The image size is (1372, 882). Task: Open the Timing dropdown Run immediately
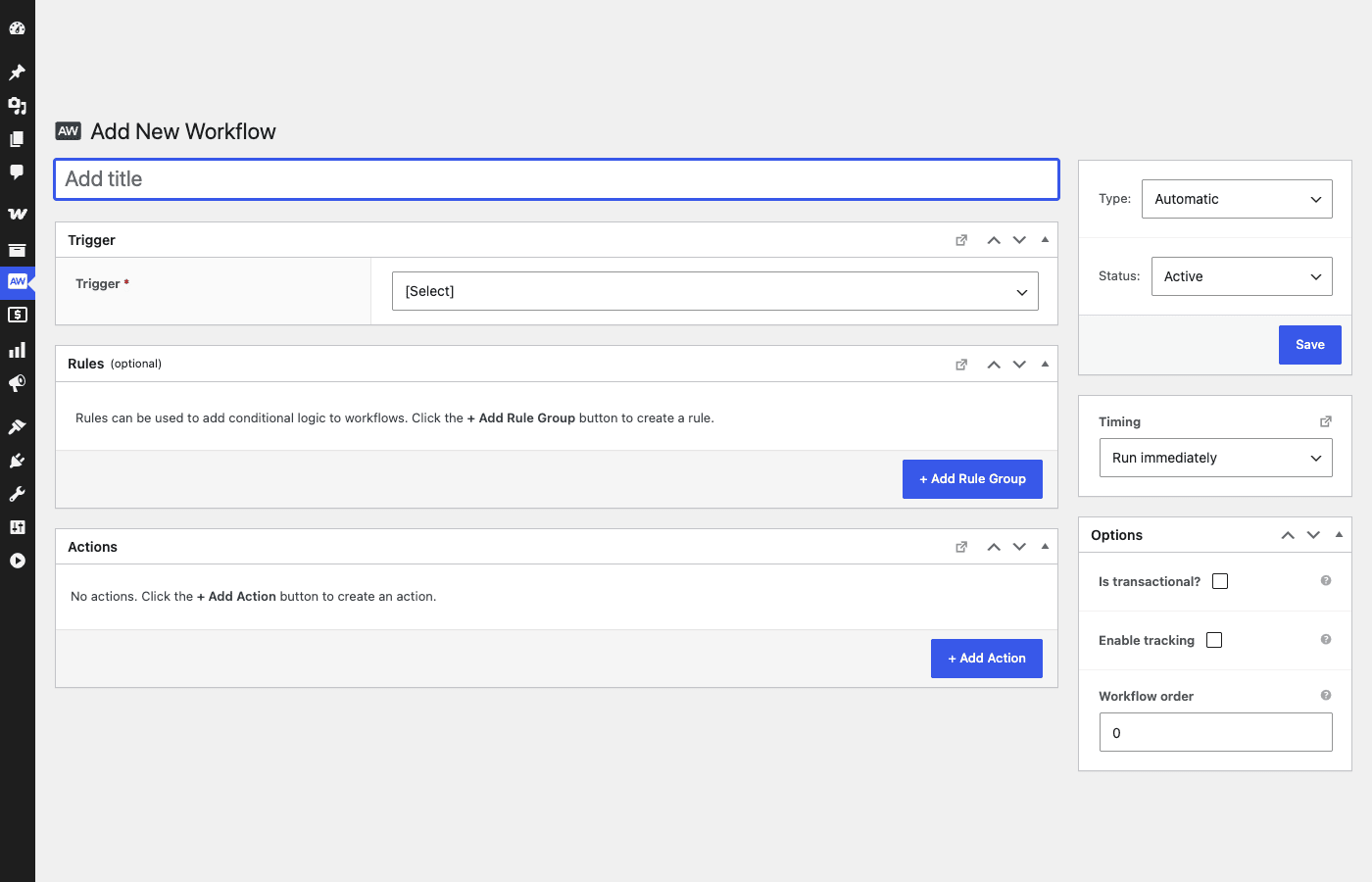click(1216, 458)
